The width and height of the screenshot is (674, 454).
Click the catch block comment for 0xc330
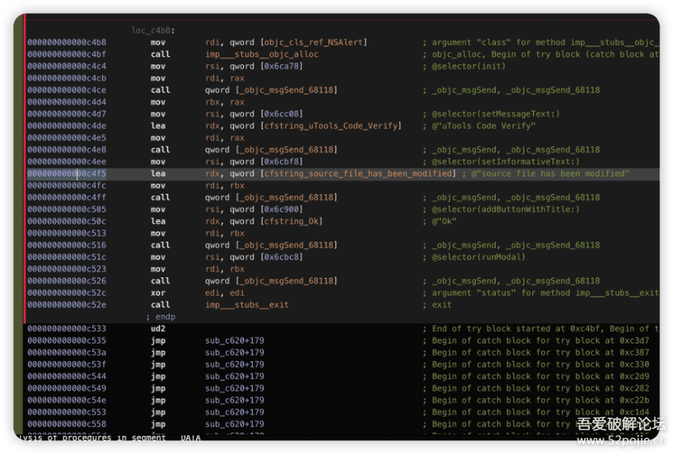(540, 365)
